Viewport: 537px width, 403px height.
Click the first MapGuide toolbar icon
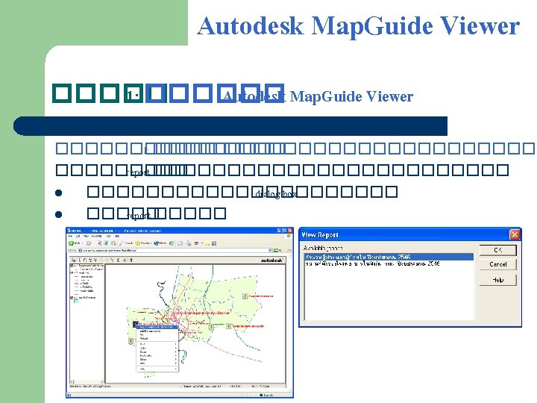73,260
